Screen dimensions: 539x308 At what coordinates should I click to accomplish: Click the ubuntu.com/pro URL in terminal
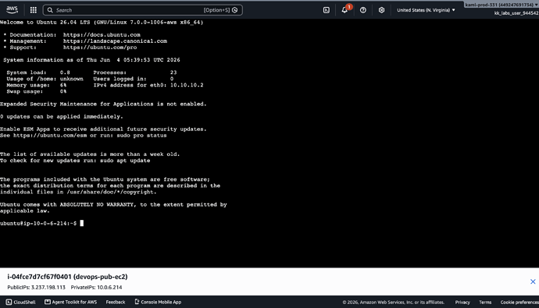100,48
